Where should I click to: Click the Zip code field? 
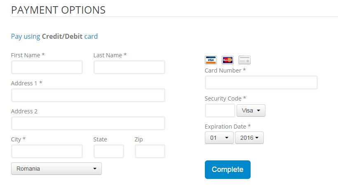coord(150,151)
